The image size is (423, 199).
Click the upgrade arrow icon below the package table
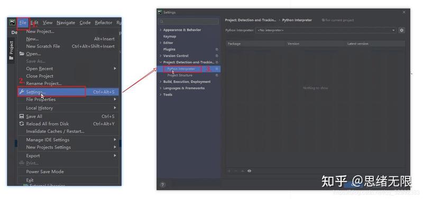click(x=242, y=170)
